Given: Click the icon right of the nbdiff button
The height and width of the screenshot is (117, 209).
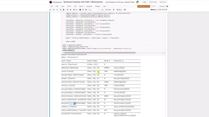Looking at the screenshot, I should [x=114, y=10].
